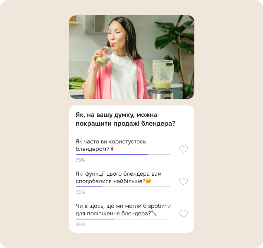Image resolution: width=263 pixels, height=248 pixels.
Task: Select option 'Які функції цього блендера вам сподобалися'
Action: click(118, 177)
